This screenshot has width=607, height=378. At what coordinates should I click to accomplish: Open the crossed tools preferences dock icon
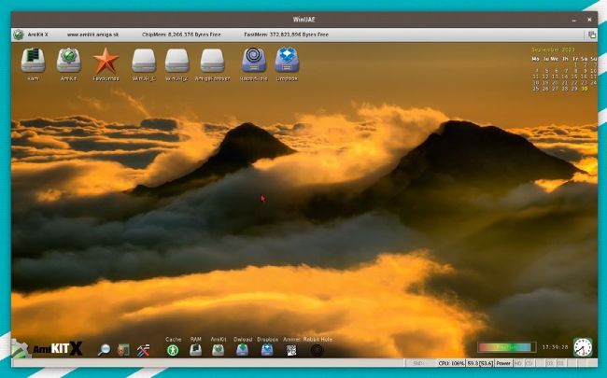click(143, 350)
